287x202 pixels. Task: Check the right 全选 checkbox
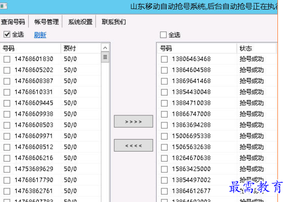163,35
